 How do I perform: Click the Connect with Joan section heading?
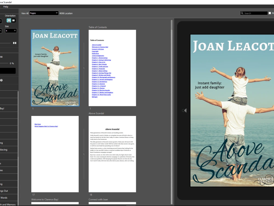[x=98, y=199]
